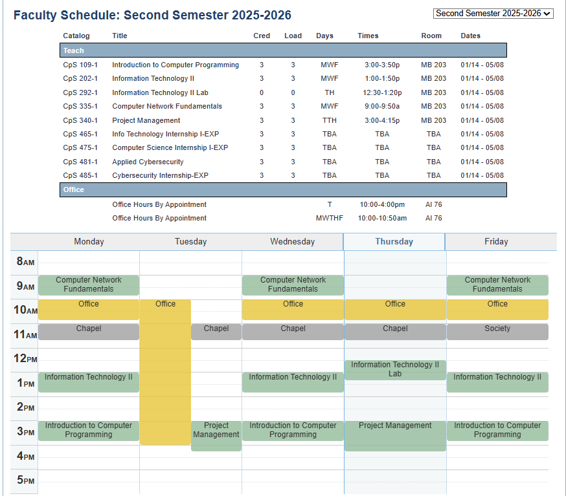Click the CpS 109-1 catalog entry
Viewport: 566px width, 496px height.
(80, 65)
